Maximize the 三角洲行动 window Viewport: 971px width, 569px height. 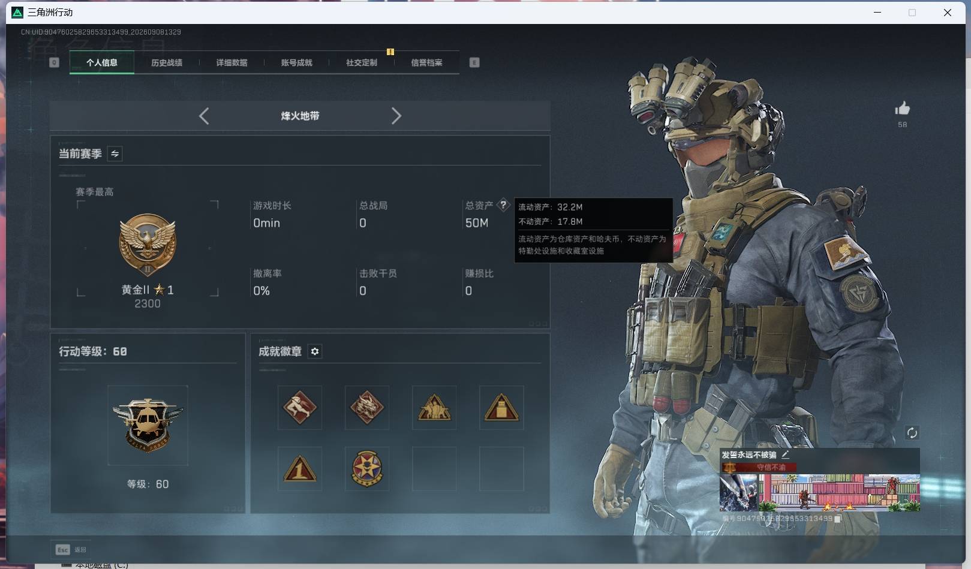tap(912, 12)
